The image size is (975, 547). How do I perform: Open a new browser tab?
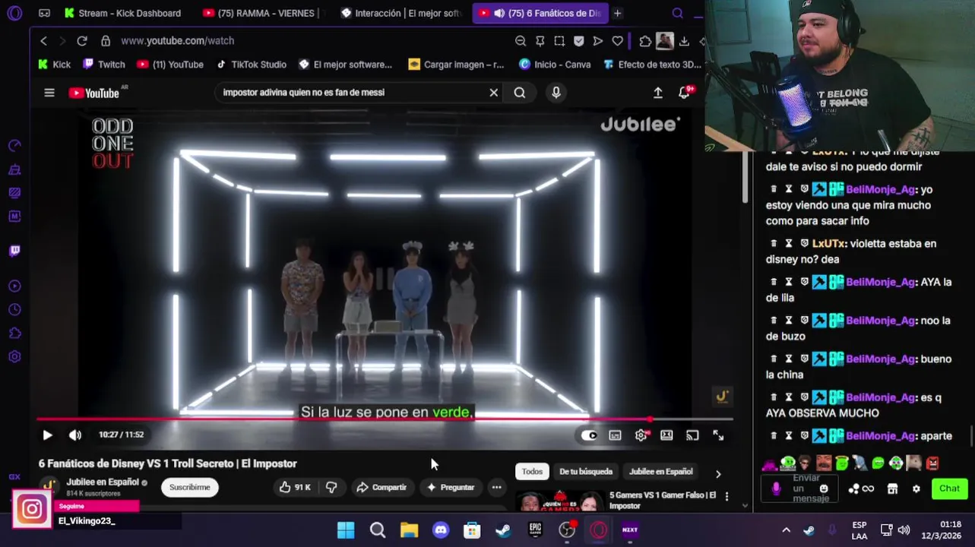[618, 13]
